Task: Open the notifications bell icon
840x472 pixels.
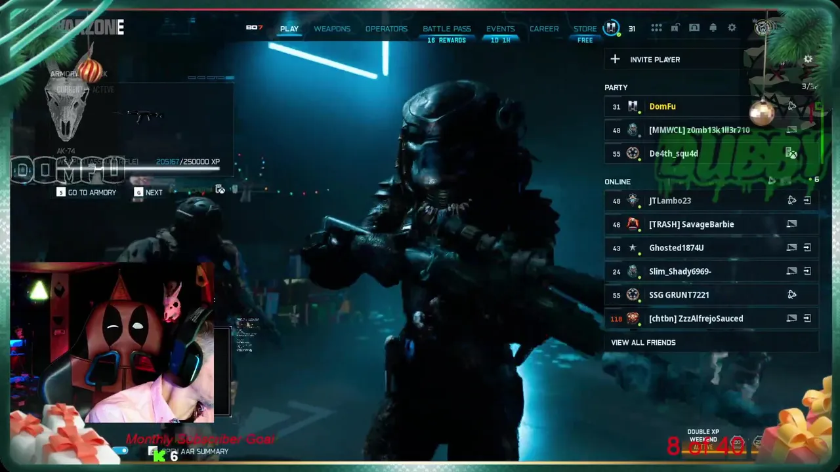Action: 713,28
